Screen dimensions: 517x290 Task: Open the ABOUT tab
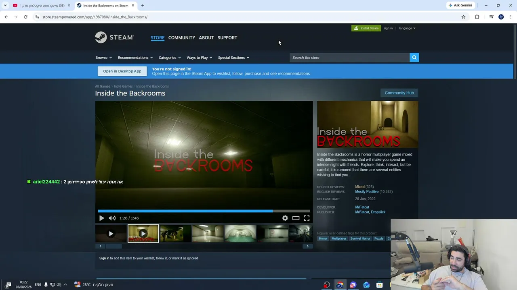[x=206, y=37]
